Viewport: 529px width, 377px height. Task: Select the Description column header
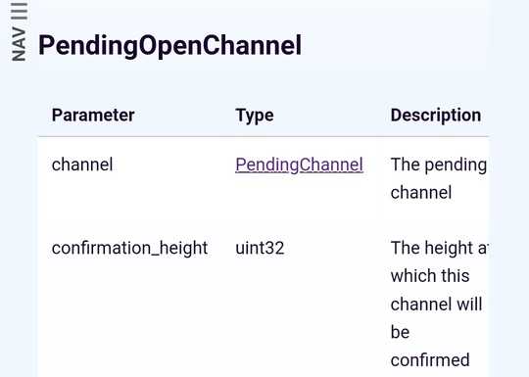(x=436, y=116)
